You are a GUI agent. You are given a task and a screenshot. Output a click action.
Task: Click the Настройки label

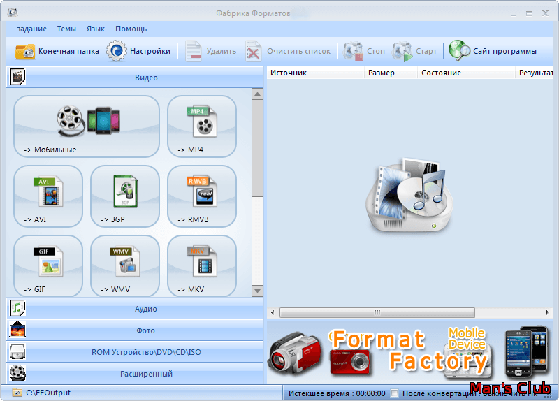pos(150,51)
